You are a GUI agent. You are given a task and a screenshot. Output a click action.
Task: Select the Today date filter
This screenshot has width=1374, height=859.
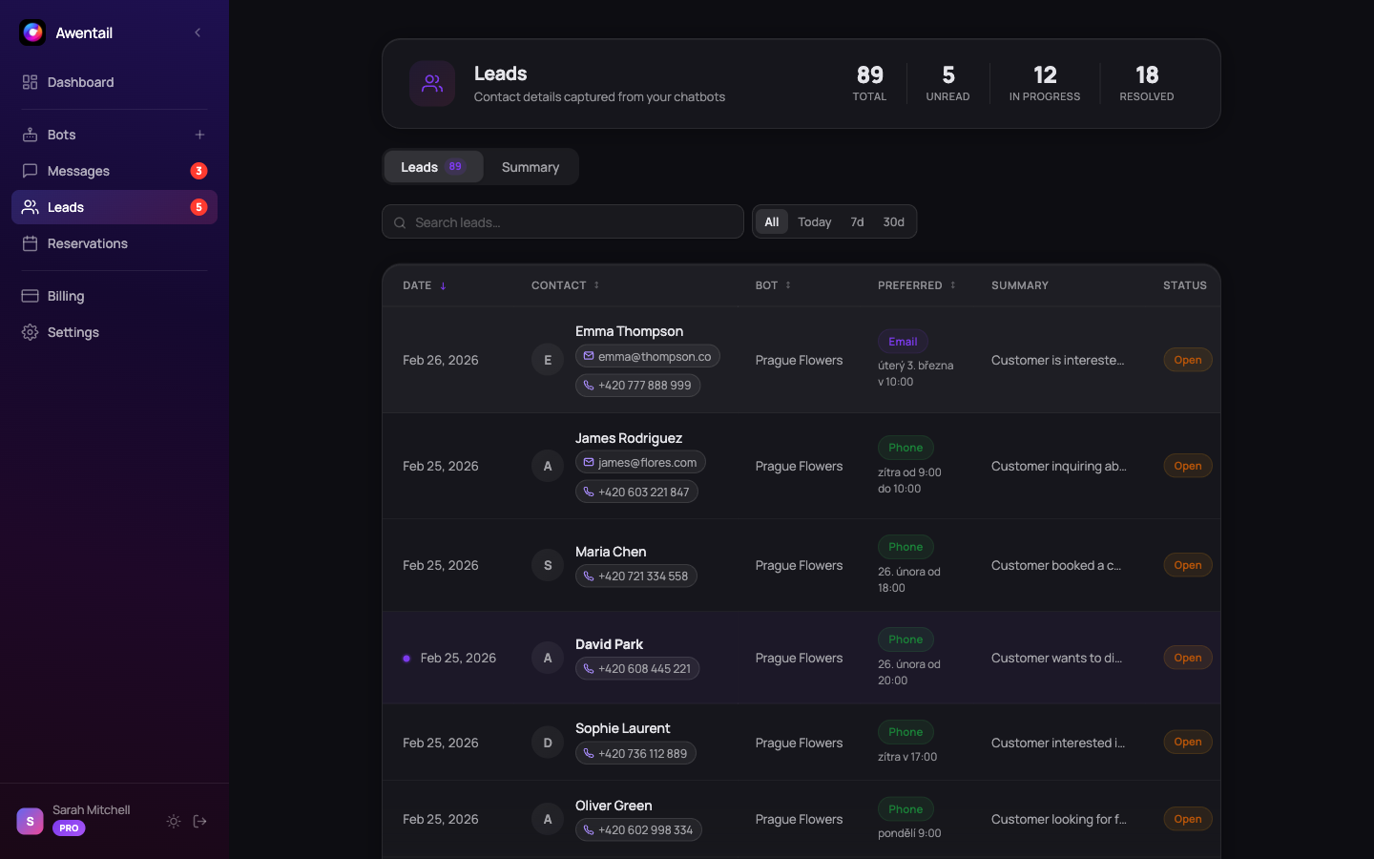coord(814,222)
